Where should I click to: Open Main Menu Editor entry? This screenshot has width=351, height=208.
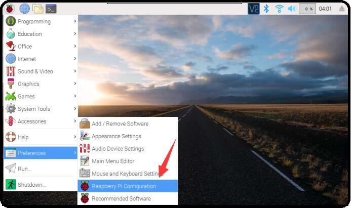[x=128, y=161]
